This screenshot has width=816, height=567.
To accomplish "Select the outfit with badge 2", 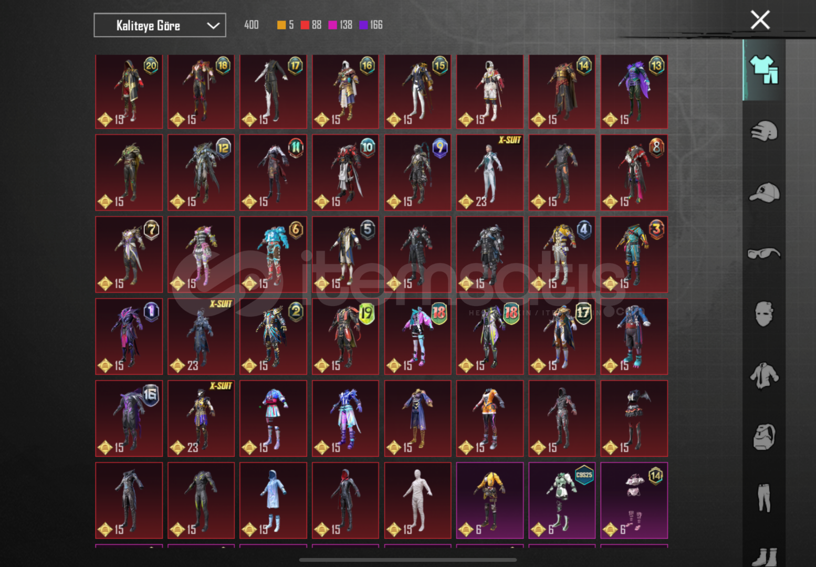I will click(273, 337).
